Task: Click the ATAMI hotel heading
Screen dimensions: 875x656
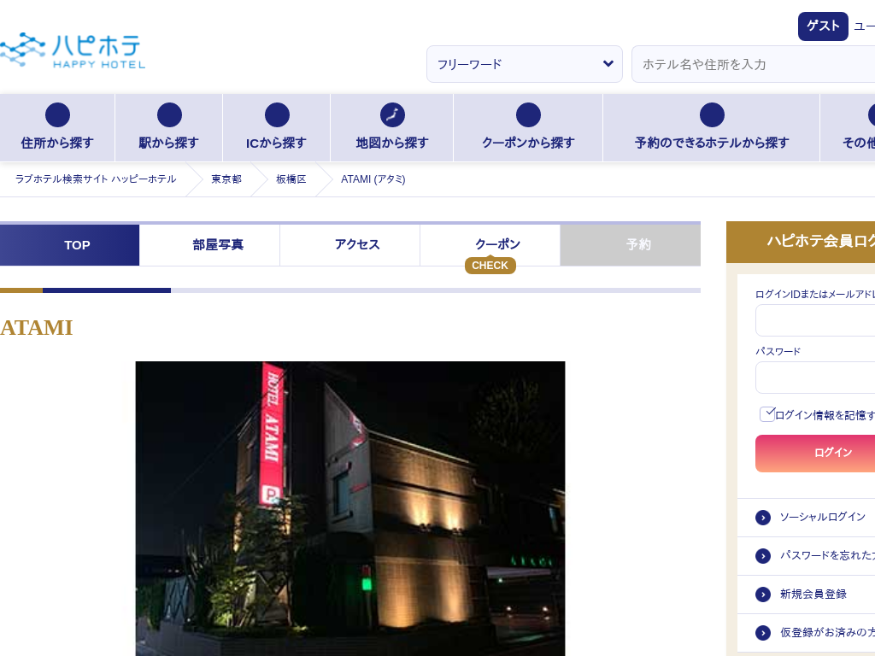Action: point(36,328)
